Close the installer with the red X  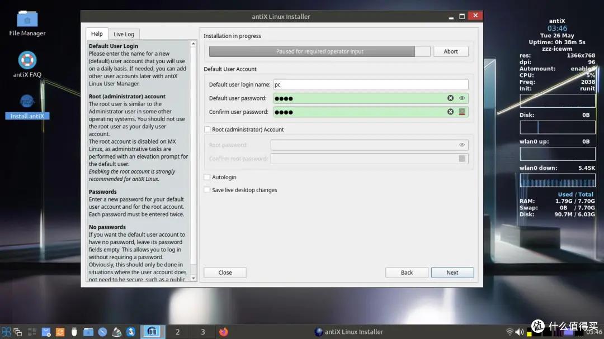pyautogui.click(x=475, y=16)
